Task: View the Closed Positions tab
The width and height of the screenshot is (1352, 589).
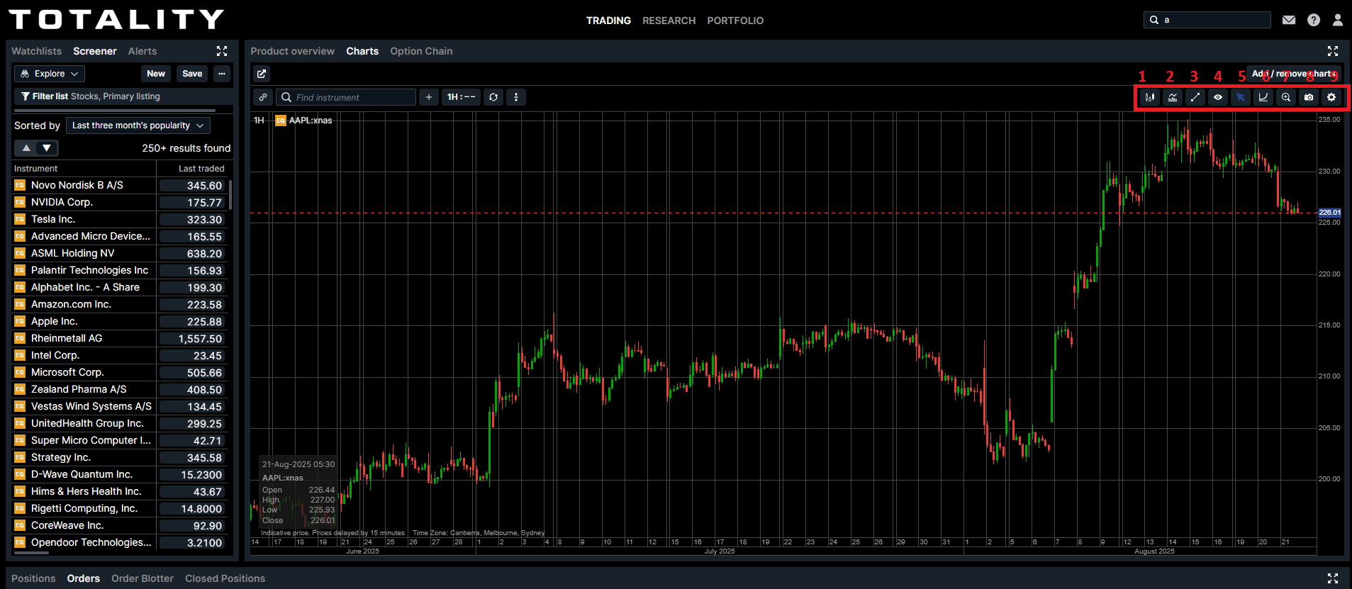Action: coord(225,578)
